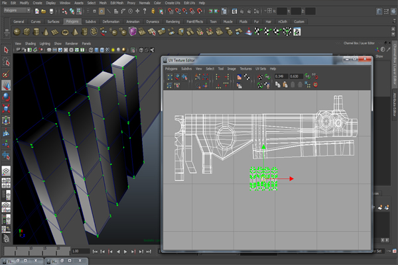Toggle checkered tile display in UV editor
The width and height of the screenshot is (398, 265).
click(247, 77)
